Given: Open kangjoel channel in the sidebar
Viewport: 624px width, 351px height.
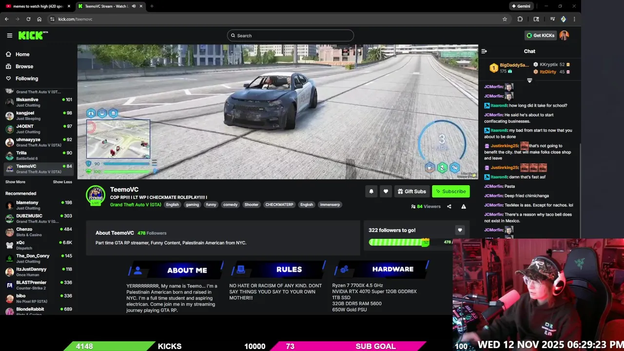Looking at the screenshot, I should click(39, 116).
